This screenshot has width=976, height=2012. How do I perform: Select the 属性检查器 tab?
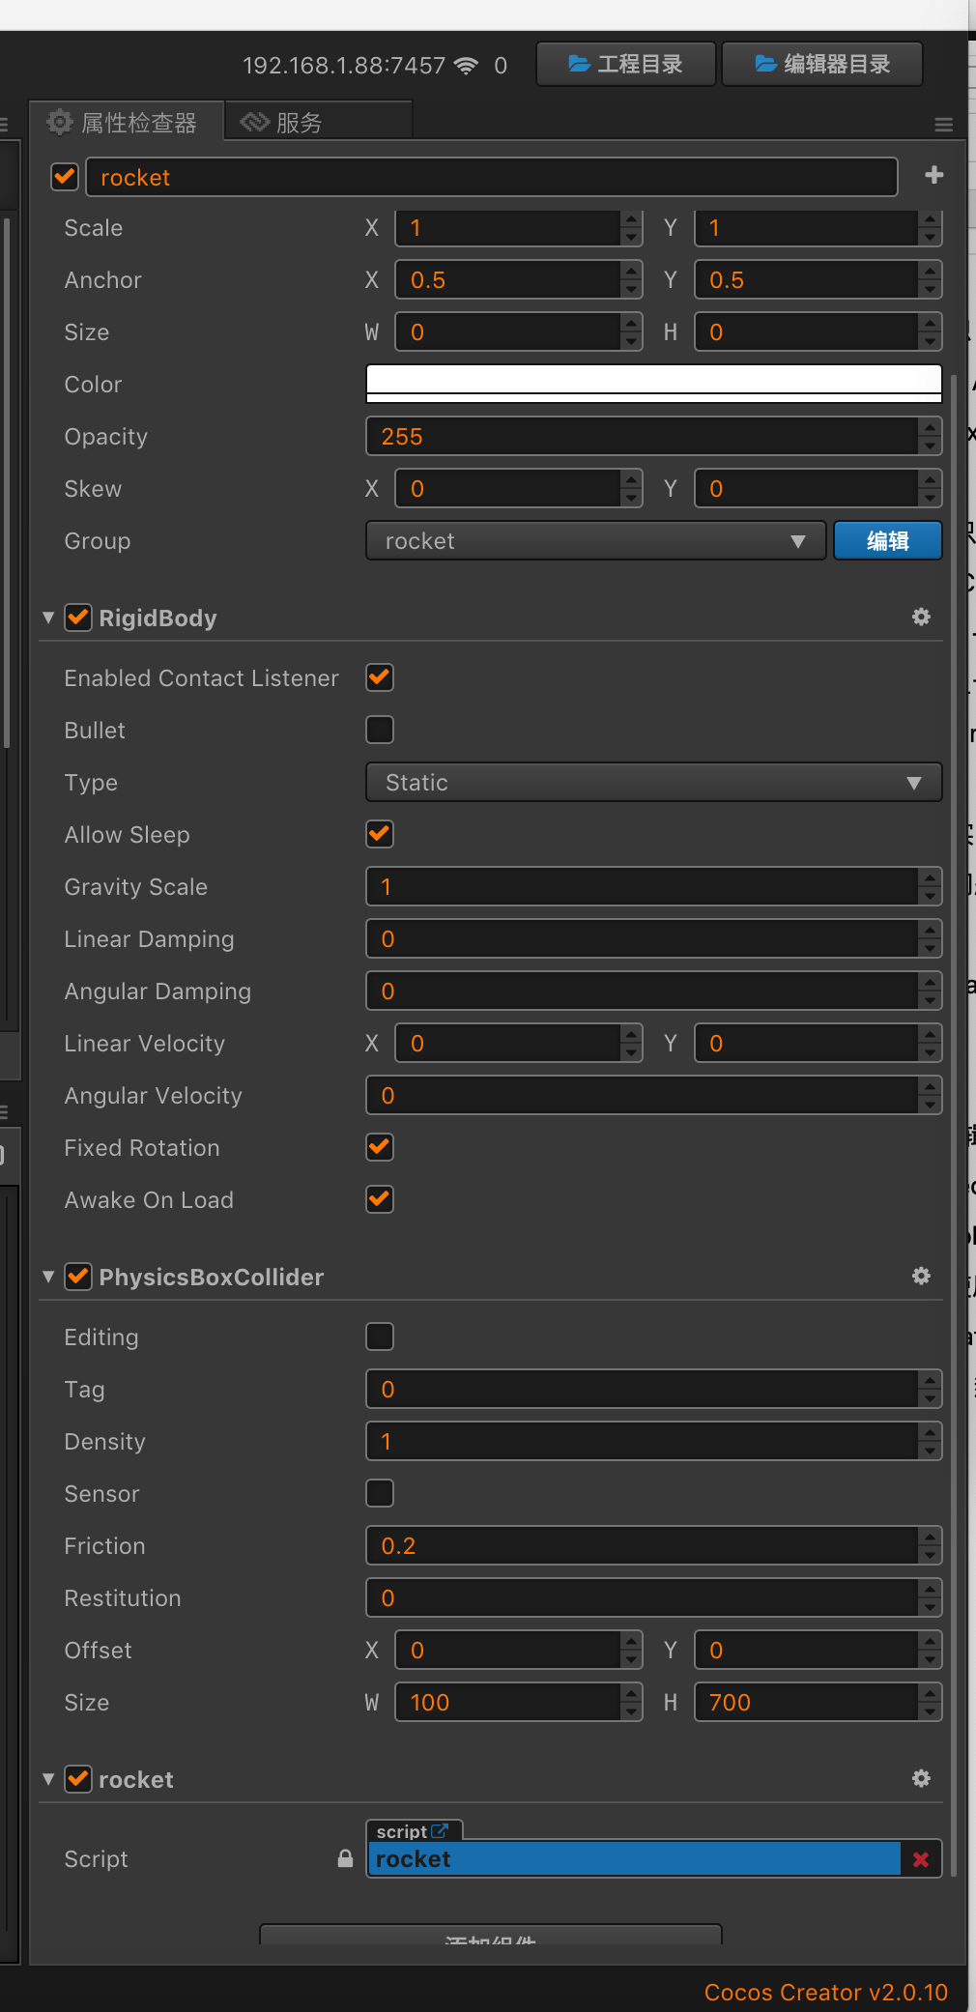[127, 123]
